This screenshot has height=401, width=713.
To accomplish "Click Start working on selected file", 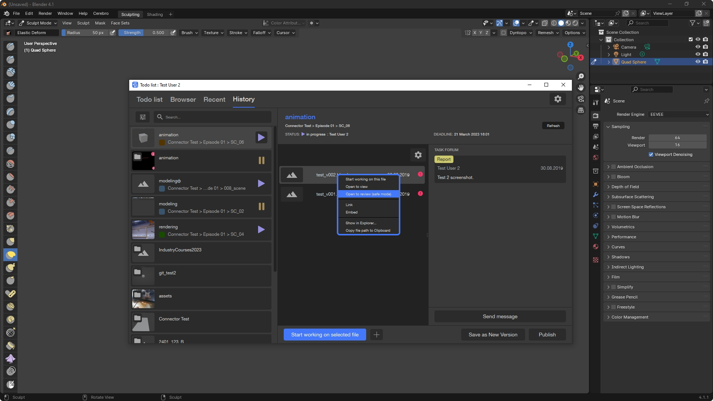I will click(325, 335).
